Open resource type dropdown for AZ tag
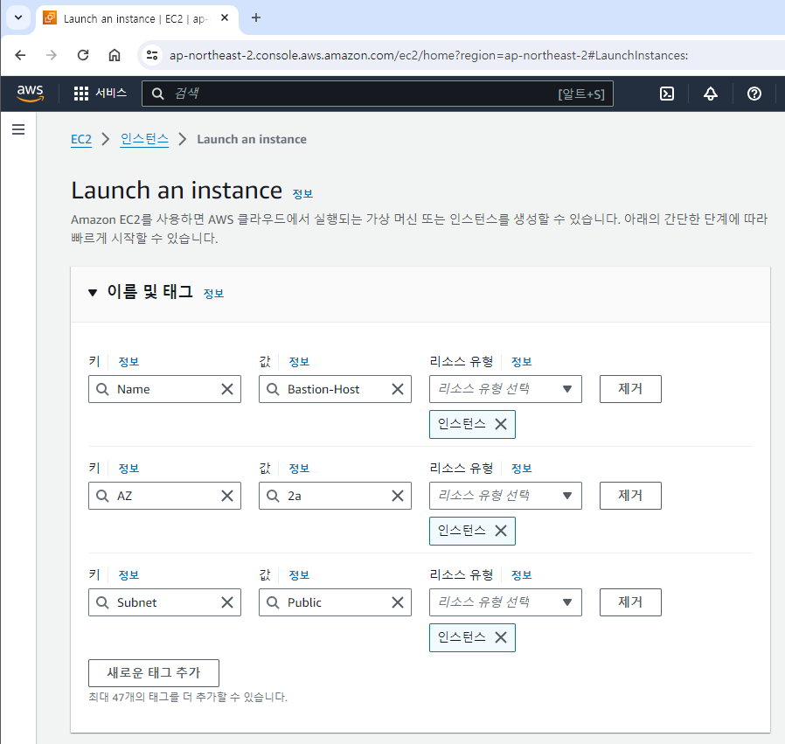The height and width of the screenshot is (744, 785). point(505,496)
